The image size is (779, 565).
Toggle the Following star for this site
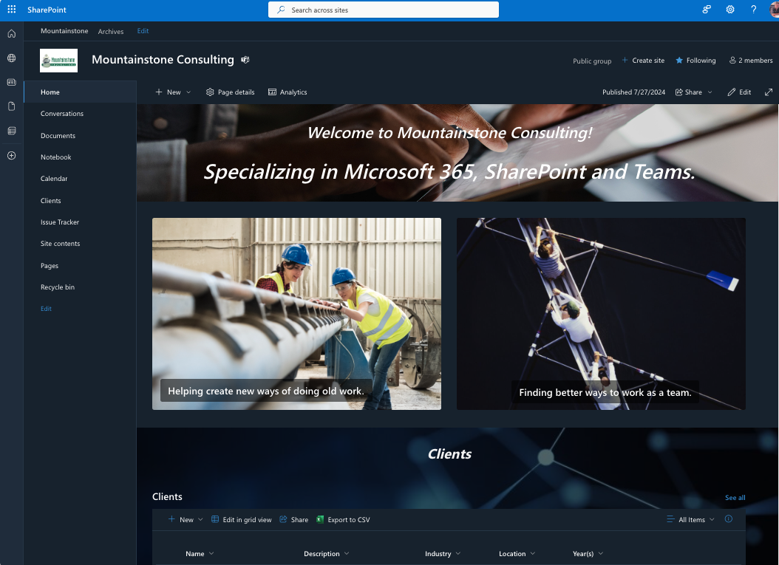[x=695, y=61]
